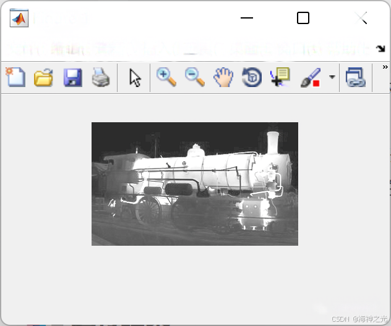Screen dimensions: 391x326
Task: Click the MATLAB logo in the title bar
Action: click(x=19, y=18)
